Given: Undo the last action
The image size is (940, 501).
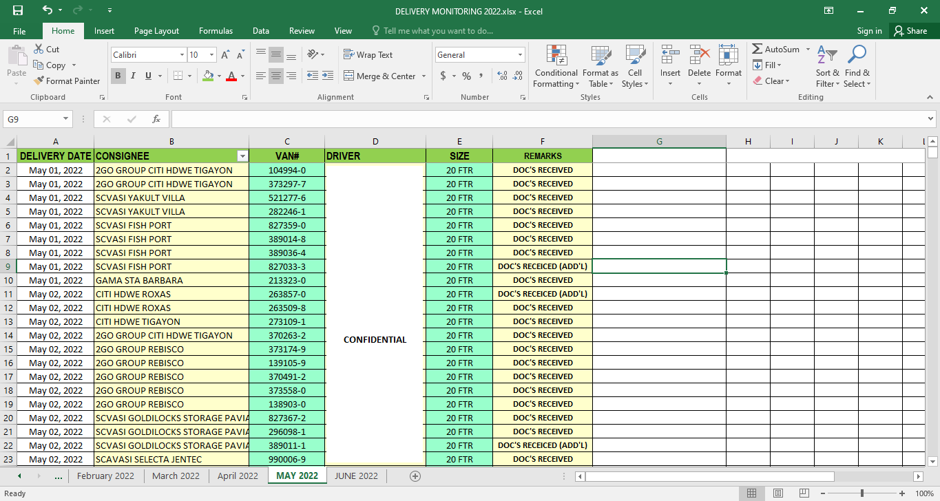Looking at the screenshot, I should pos(47,10).
